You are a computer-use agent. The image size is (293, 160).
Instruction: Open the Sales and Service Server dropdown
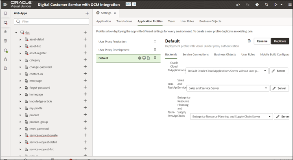tap(228, 88)
